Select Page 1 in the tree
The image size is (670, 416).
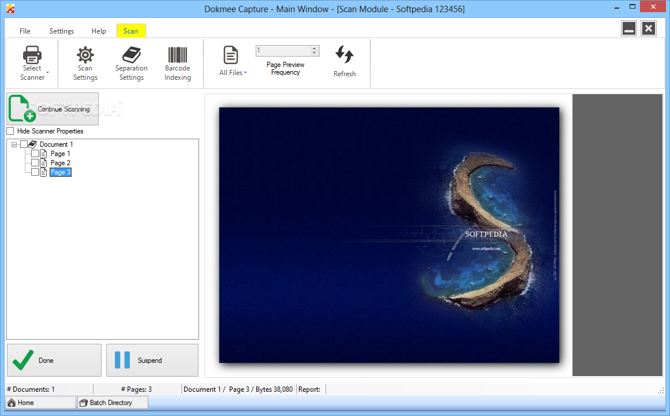60,154
